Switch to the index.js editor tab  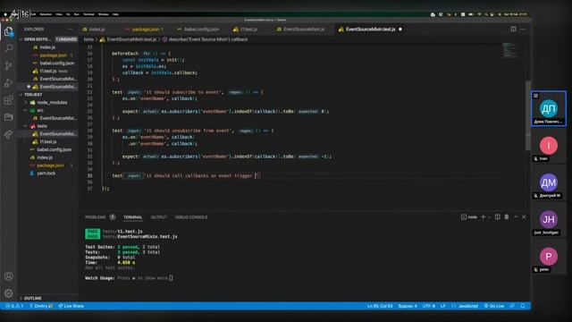coord(97,30)
